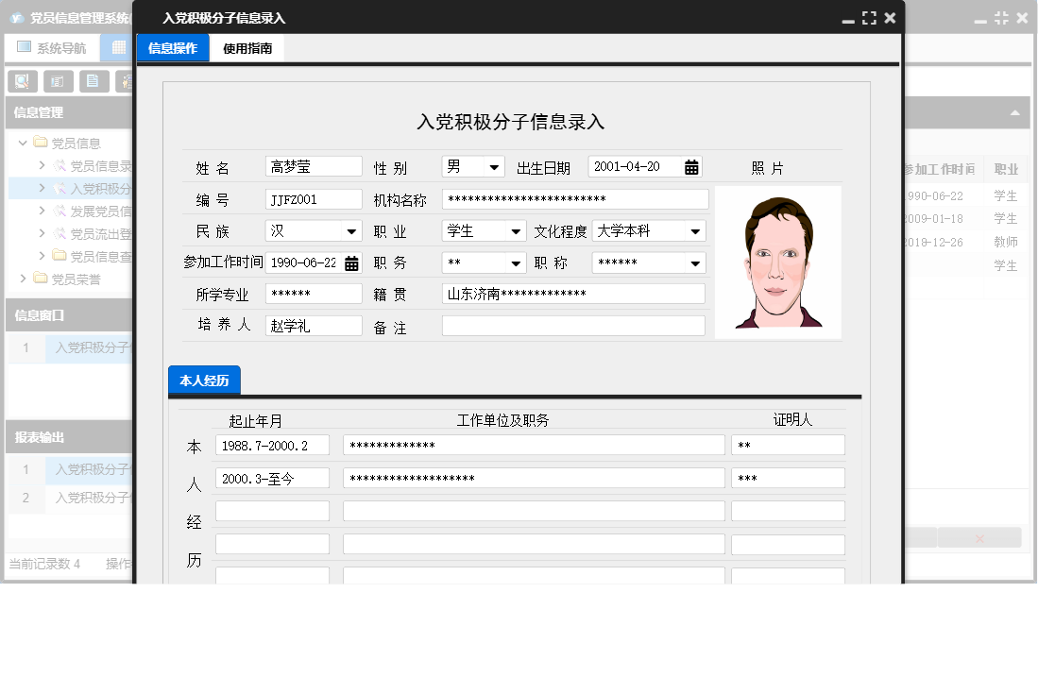Click the fullscreen icon of the dialog

(869, 18)
